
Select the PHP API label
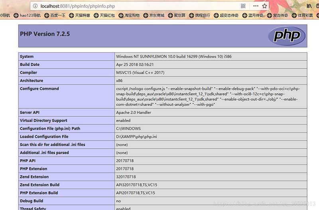pos(28,161)
